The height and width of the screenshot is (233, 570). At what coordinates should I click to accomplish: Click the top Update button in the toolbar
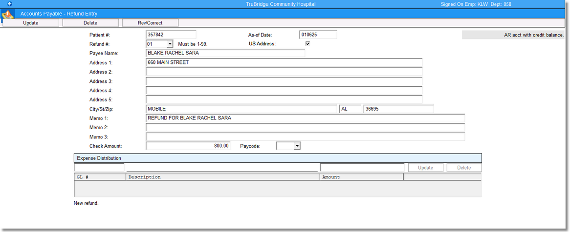31,23
